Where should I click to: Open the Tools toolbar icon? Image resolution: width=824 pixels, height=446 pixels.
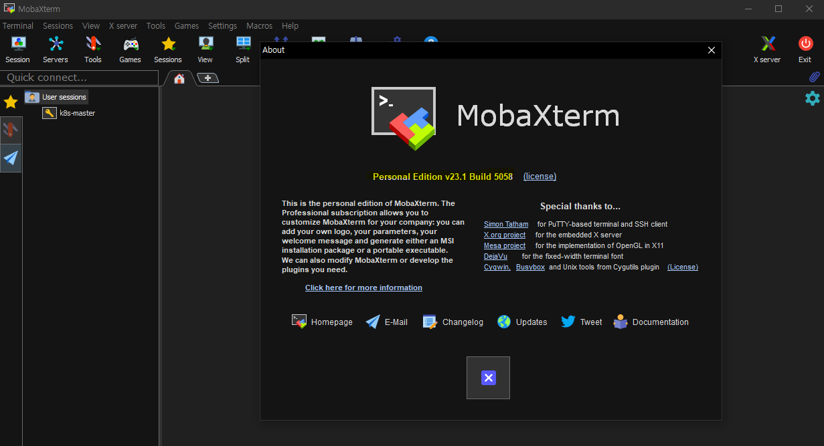pyautogui.click(x=93, y=50)
